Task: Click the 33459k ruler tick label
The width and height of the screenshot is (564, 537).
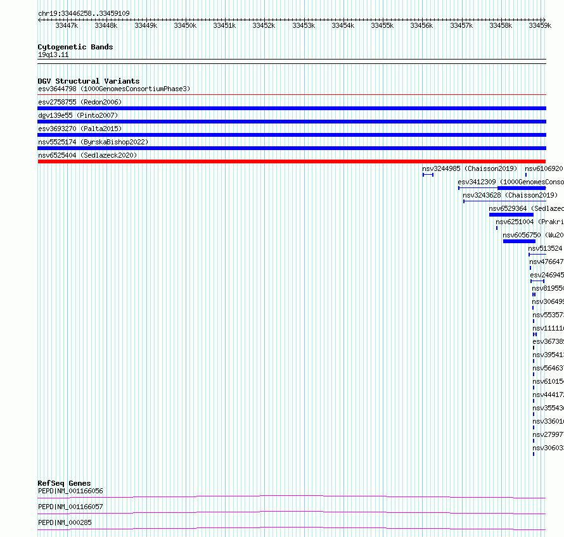Action: click(x=540, y=25)
